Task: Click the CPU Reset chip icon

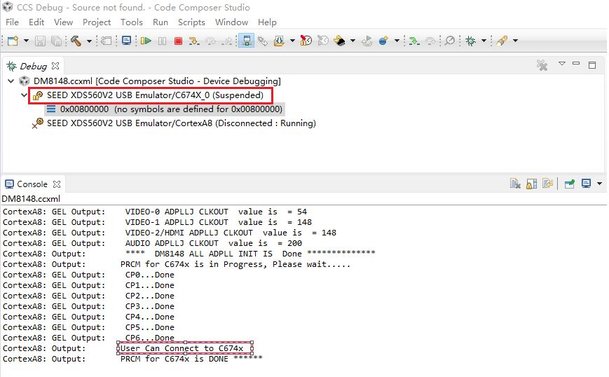Action: (339, 41)
